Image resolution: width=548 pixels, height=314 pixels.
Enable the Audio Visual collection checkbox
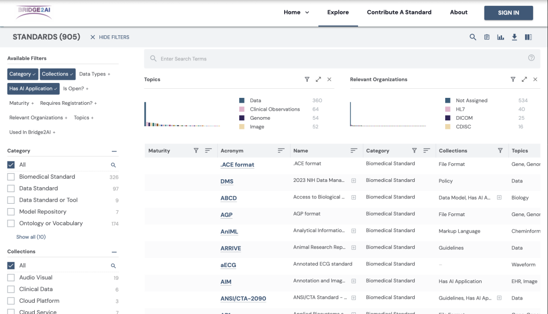(11, 278)
